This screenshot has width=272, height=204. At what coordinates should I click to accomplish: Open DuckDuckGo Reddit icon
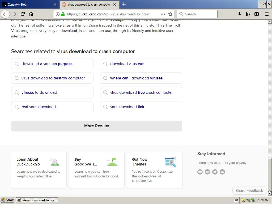tap(215, 172)
